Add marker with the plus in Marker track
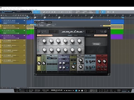 point(17,18)
